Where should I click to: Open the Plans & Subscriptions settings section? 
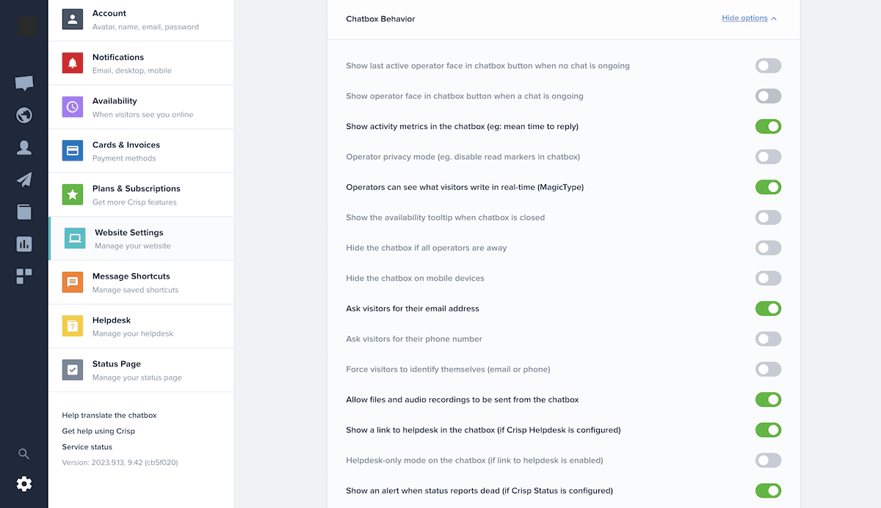pyautogui.click(x=141, y=195)
